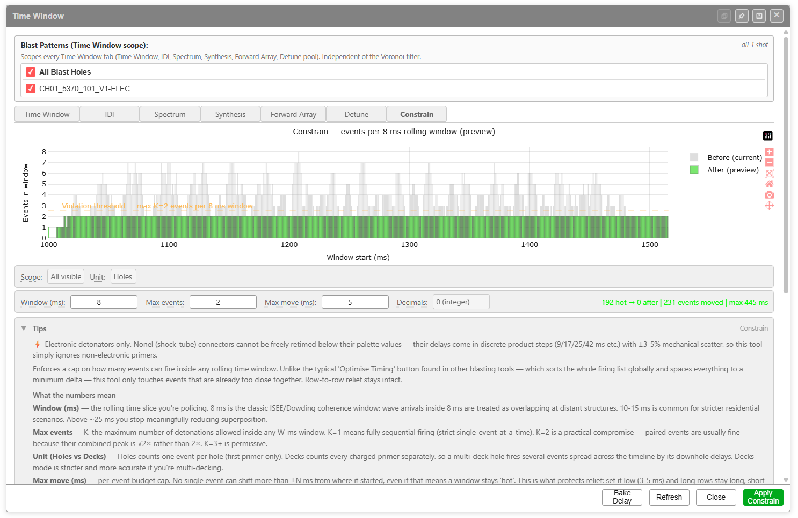Download chart snapshot with camera icon

(x=769, y=195)
